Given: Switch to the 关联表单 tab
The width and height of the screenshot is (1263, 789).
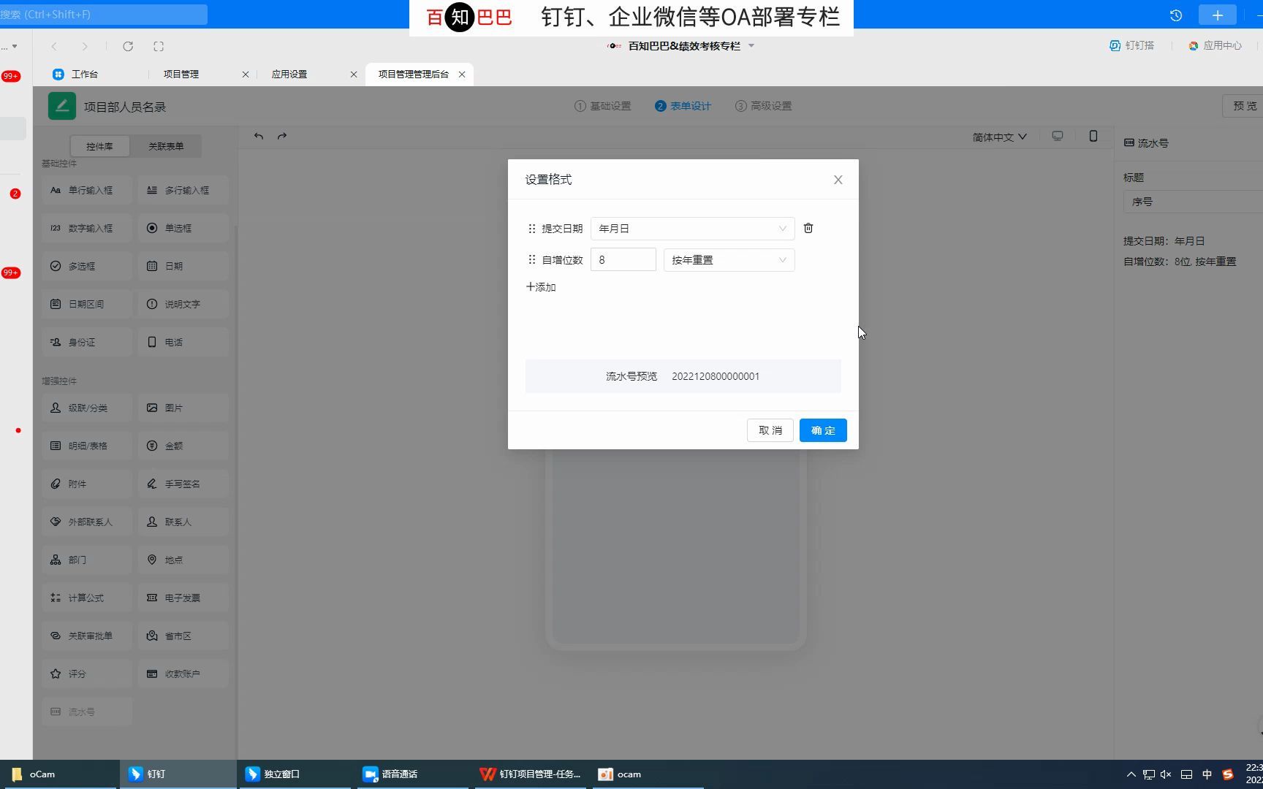Looking at the screenshot, I should (x=166, y=146).
